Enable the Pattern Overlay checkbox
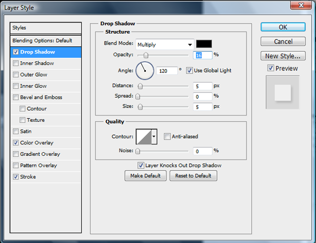 tap(16, 165)
